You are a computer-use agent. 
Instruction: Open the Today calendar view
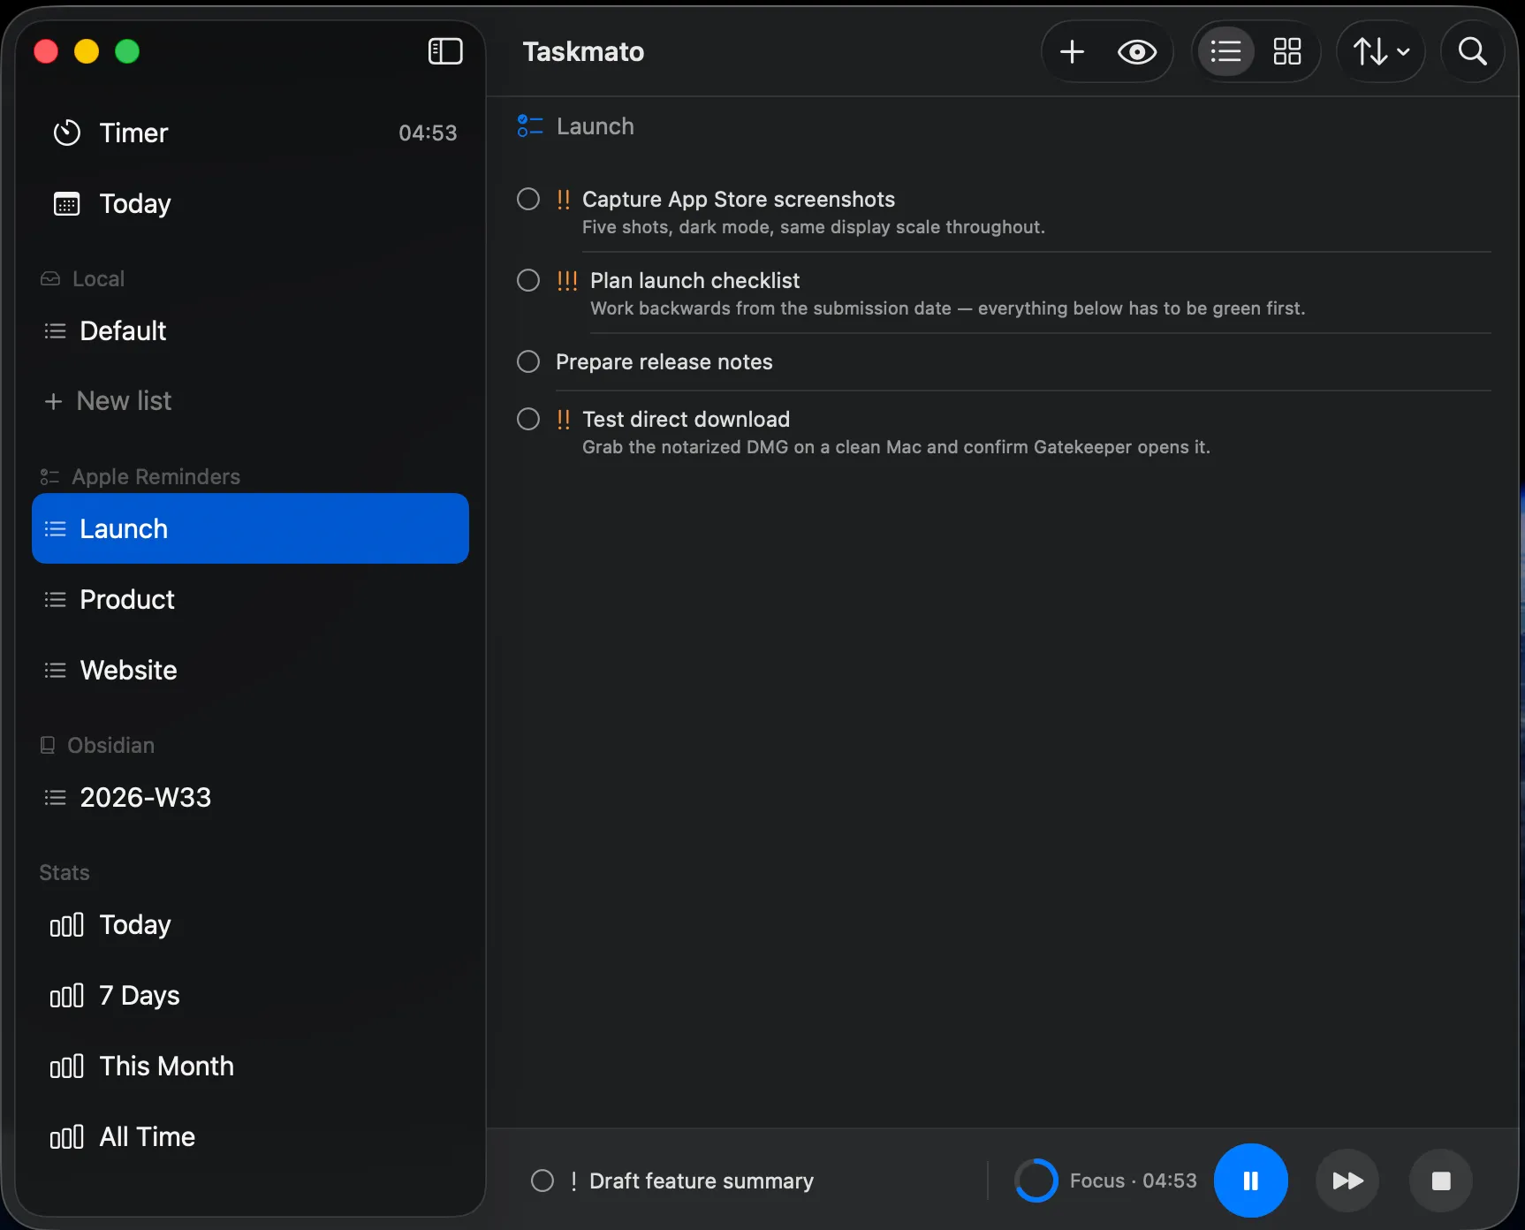(x=251, y=203)
